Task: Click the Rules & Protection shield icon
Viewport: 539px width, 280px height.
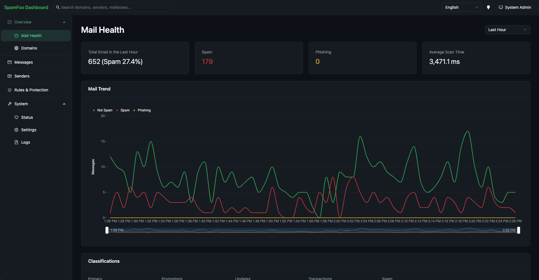Action: pos(10,90)
